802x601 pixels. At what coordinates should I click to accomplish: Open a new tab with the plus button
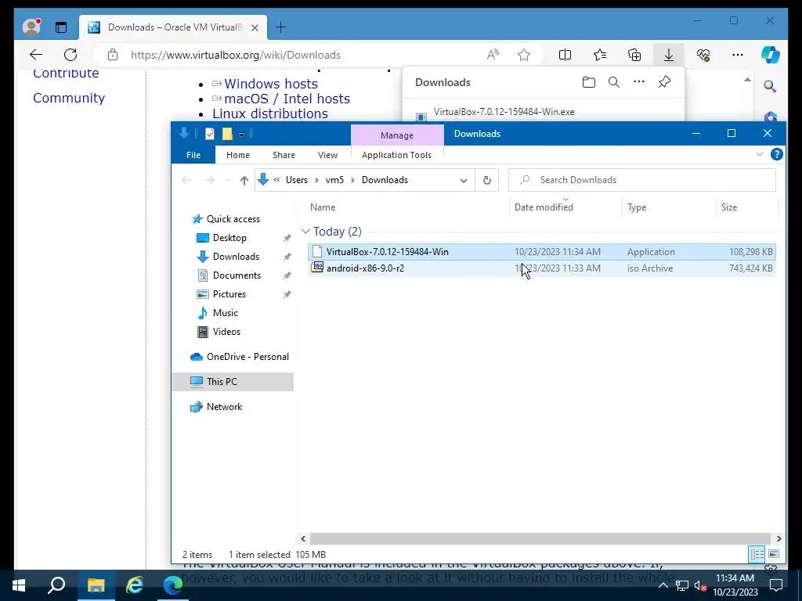coord(281,27)
